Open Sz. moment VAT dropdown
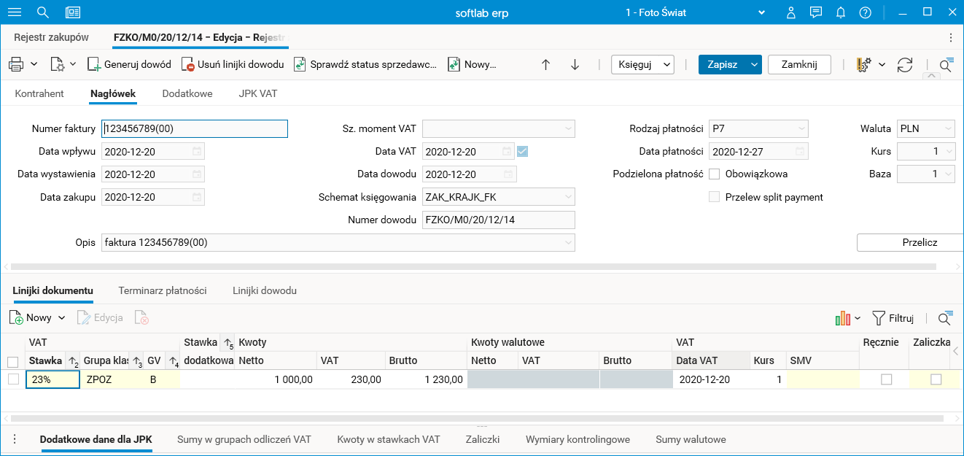This screenshot has width=964, height=456. coord(568,129)
